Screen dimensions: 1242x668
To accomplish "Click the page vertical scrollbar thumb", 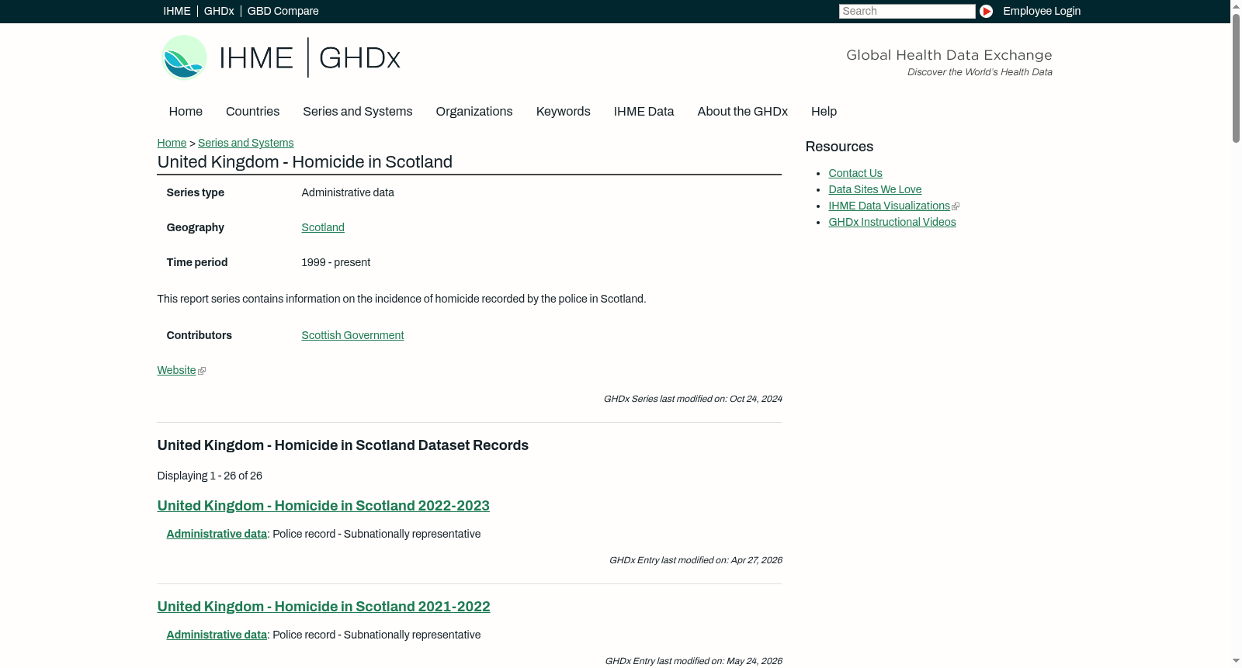I will [1236, 78].
